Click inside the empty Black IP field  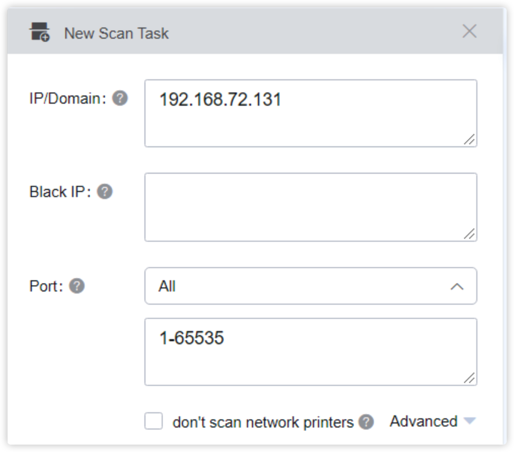point(311,207)
